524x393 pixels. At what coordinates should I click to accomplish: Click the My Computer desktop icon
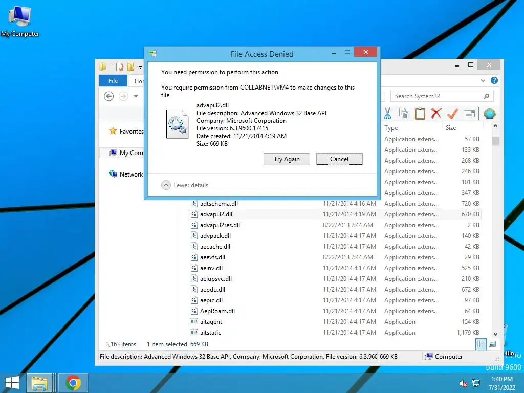pos(20,20)
